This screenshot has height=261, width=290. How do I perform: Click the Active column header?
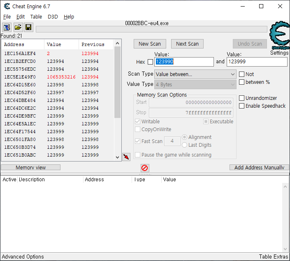[x=9, y=180]
